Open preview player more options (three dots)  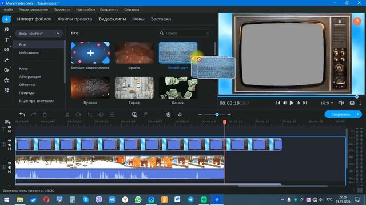pyautogui.click(x=360, y=102)
